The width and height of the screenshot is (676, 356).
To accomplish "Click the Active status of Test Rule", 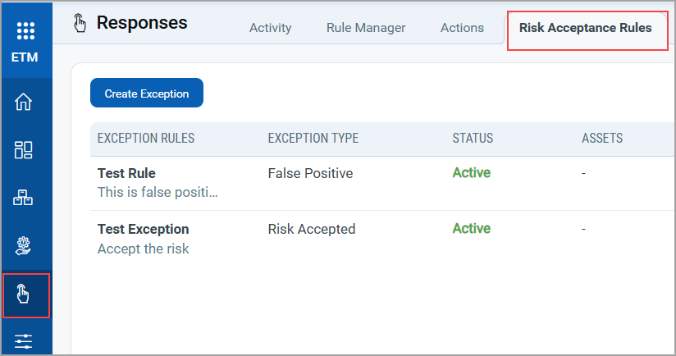I will [x=472, y=173].
